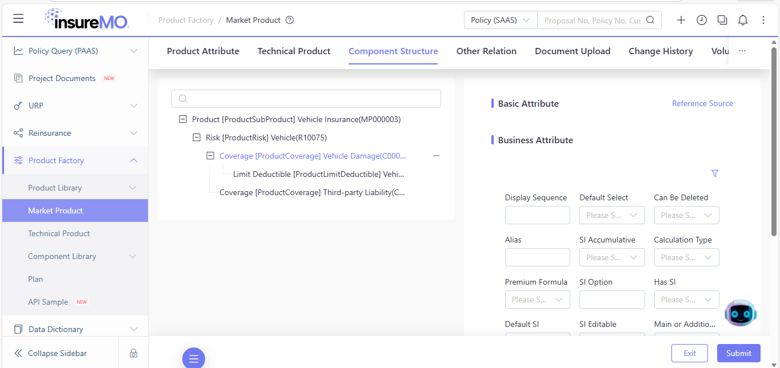Image resolution: width=780 pixels, height=368 pixels.
Task: Click the plus add icon in header
Action: click(681, 20)
